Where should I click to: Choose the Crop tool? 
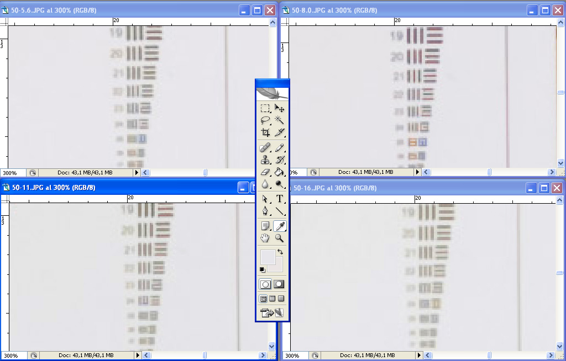(265, 132)
